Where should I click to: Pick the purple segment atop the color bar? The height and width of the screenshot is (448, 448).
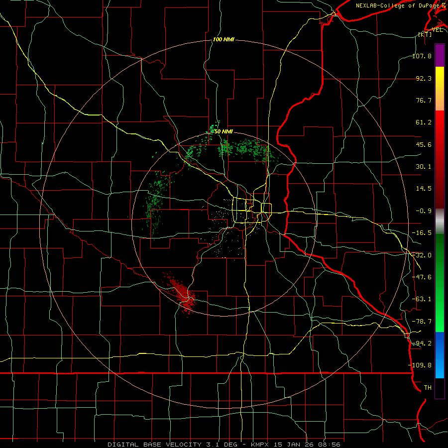tap(440, 55)
